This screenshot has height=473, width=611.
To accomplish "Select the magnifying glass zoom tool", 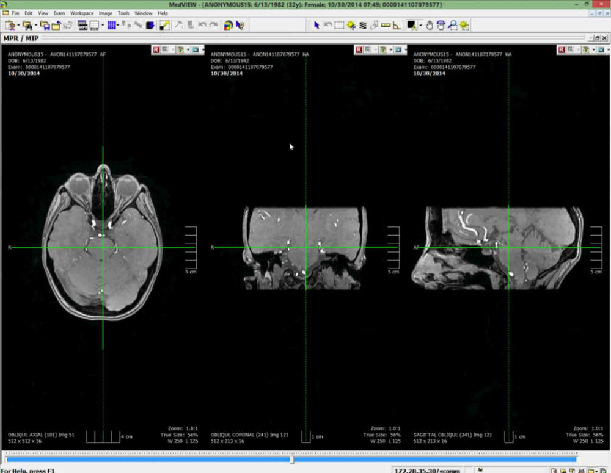I will tap(452, 25).
